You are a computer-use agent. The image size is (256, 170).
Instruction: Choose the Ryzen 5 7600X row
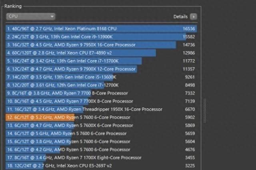point(101,125)
